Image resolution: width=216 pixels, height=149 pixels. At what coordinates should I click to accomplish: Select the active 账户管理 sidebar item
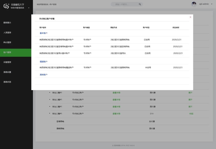pyautogui.click(x=7, y=52)
